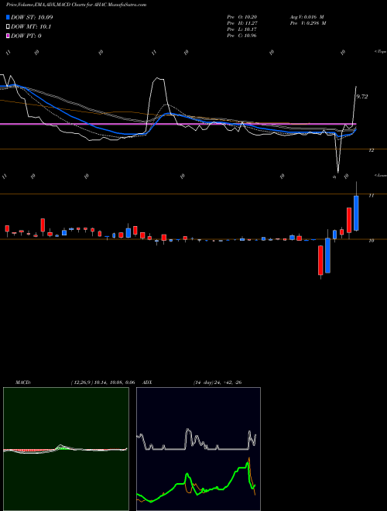This screenshot has height=511, width=387.
Task: Click the ADX values '(14 day) 24, +42, -26'
Action: (x=217, y=382)
